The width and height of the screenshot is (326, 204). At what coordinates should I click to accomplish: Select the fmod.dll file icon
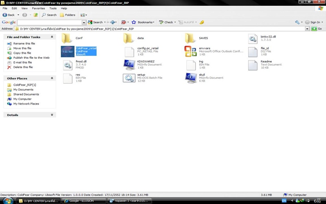68,65
